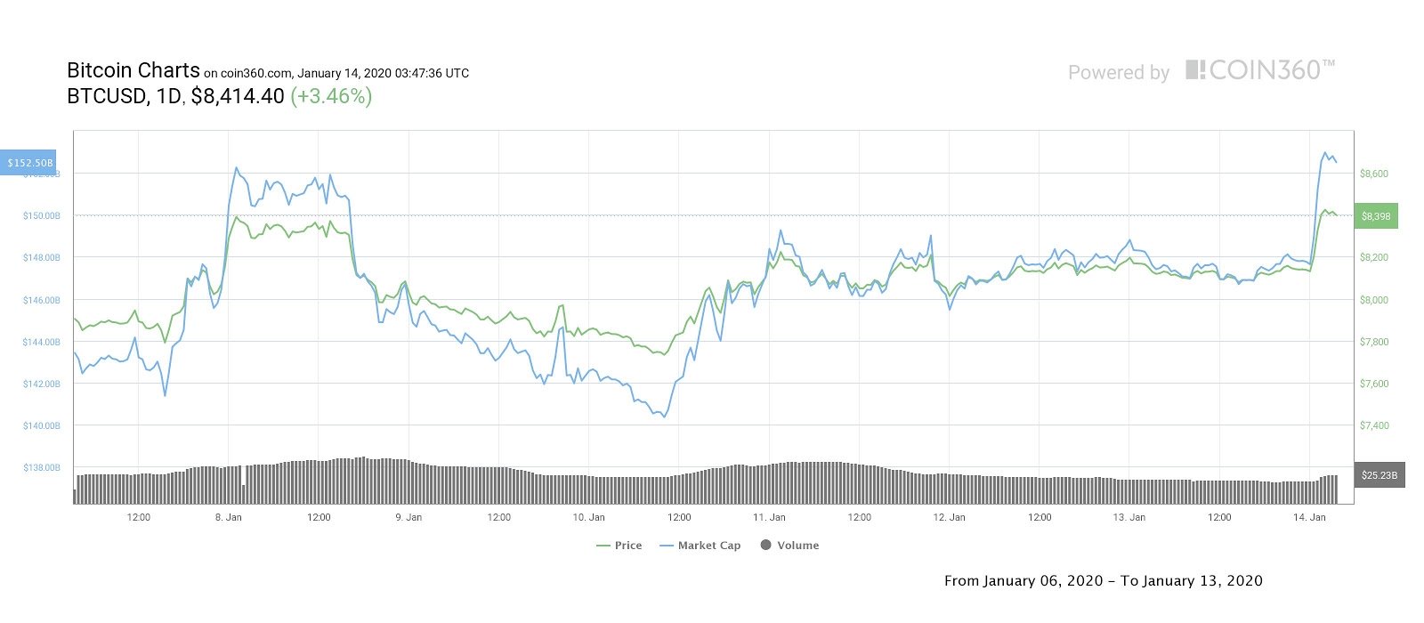1424x623 pixels.
Task: Click the coin360.com source link
Action: 255,73
